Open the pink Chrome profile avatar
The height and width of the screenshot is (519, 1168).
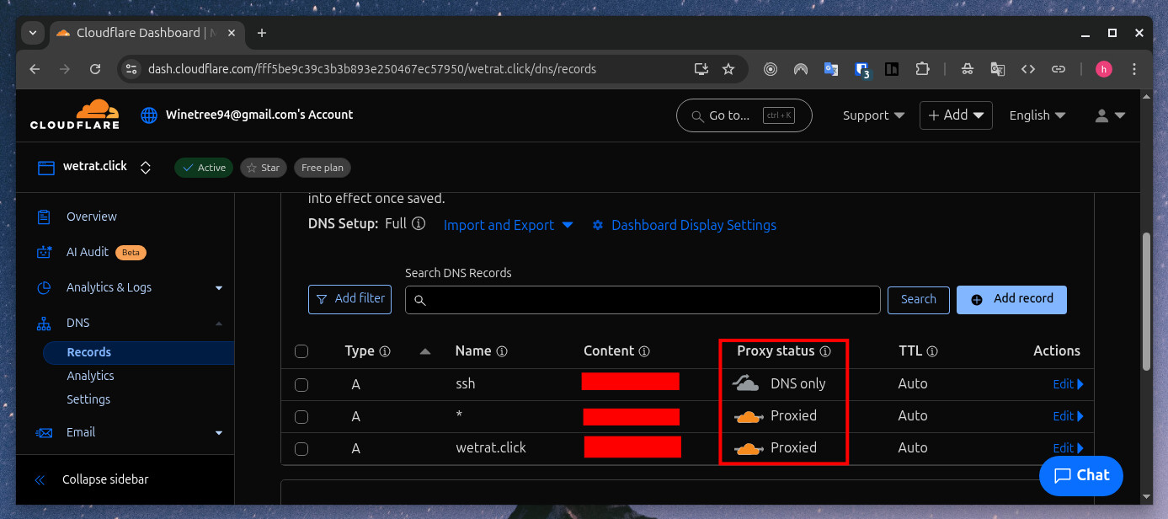point(1104,69)
